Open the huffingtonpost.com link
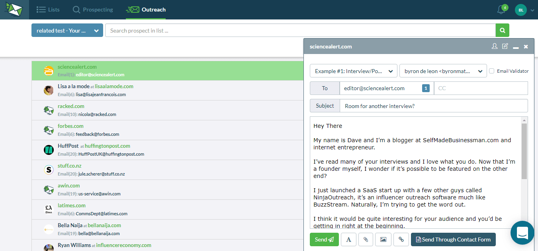538x251 pixels. click(x=108, y=146)
